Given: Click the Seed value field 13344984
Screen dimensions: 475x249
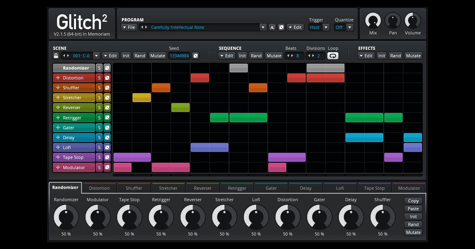Looking at the screenshot, I should click(179, 56).
